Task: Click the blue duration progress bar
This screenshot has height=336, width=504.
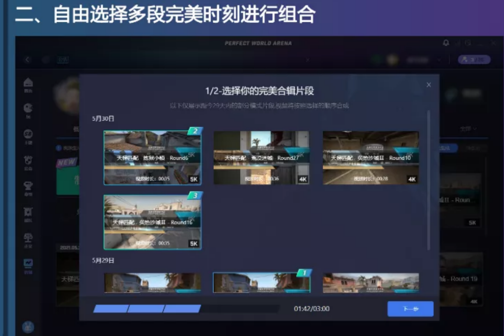Action: tap(186, 309)
